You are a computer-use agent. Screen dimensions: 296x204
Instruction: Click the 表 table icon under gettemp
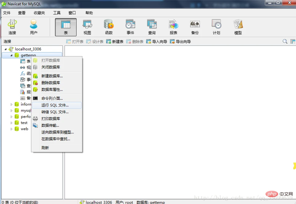click(x=23, y=61)
